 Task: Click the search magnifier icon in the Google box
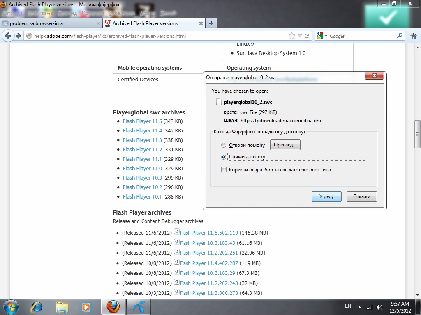click(400, 35)
